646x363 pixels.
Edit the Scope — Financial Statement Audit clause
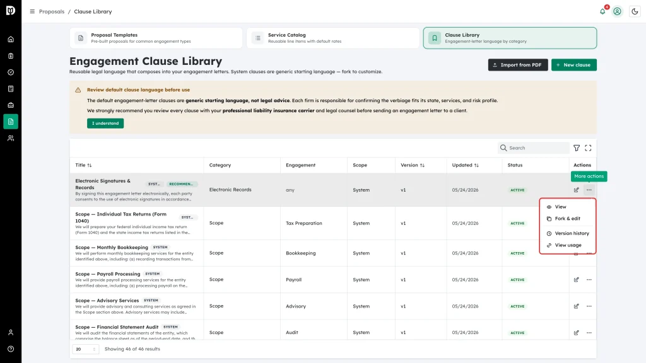(577, 333)
